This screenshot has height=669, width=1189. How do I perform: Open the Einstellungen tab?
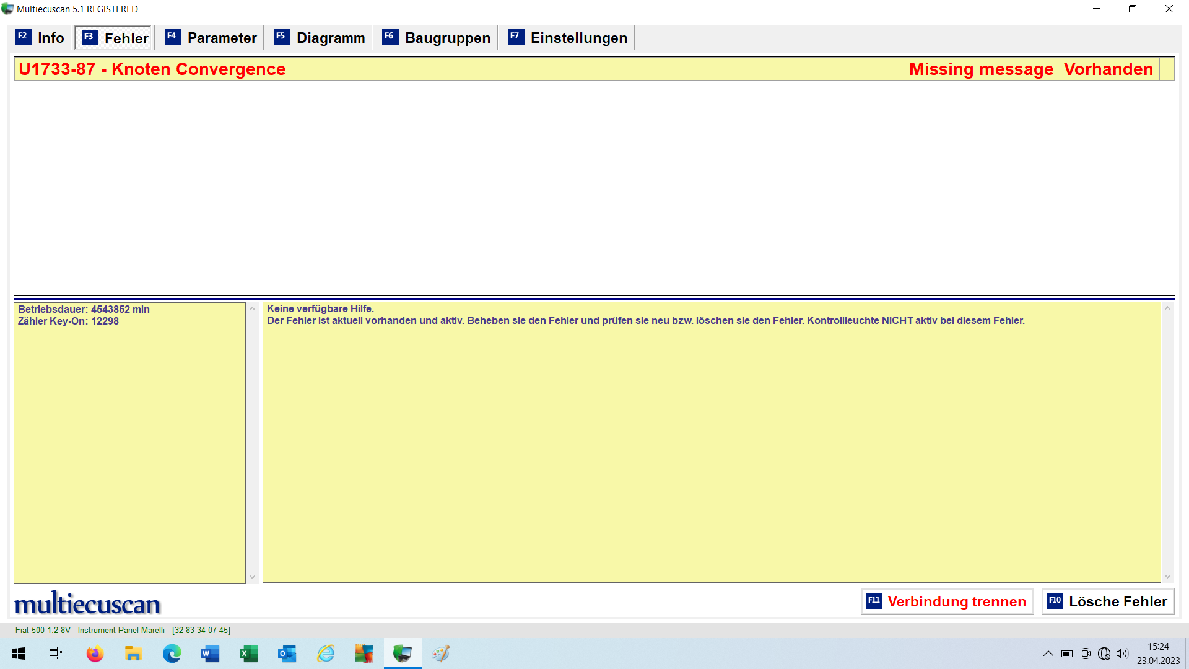[x=568, y=38]
